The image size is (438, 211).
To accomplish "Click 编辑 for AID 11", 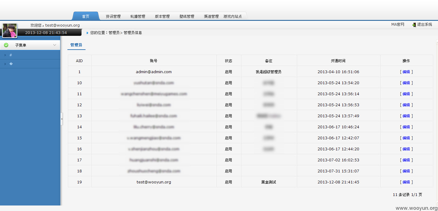I will [x=406, y=94].
